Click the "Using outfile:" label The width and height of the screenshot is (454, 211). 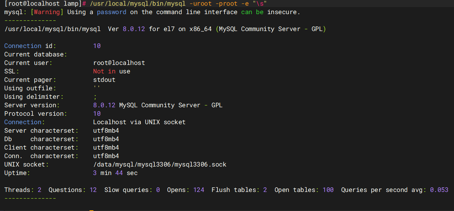(x=30, y=88)
